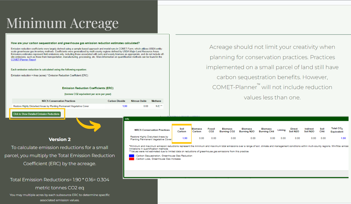Click the Total CO2 Equivalent column header
The image size is (351, 204).
click(x=337, y=130)
